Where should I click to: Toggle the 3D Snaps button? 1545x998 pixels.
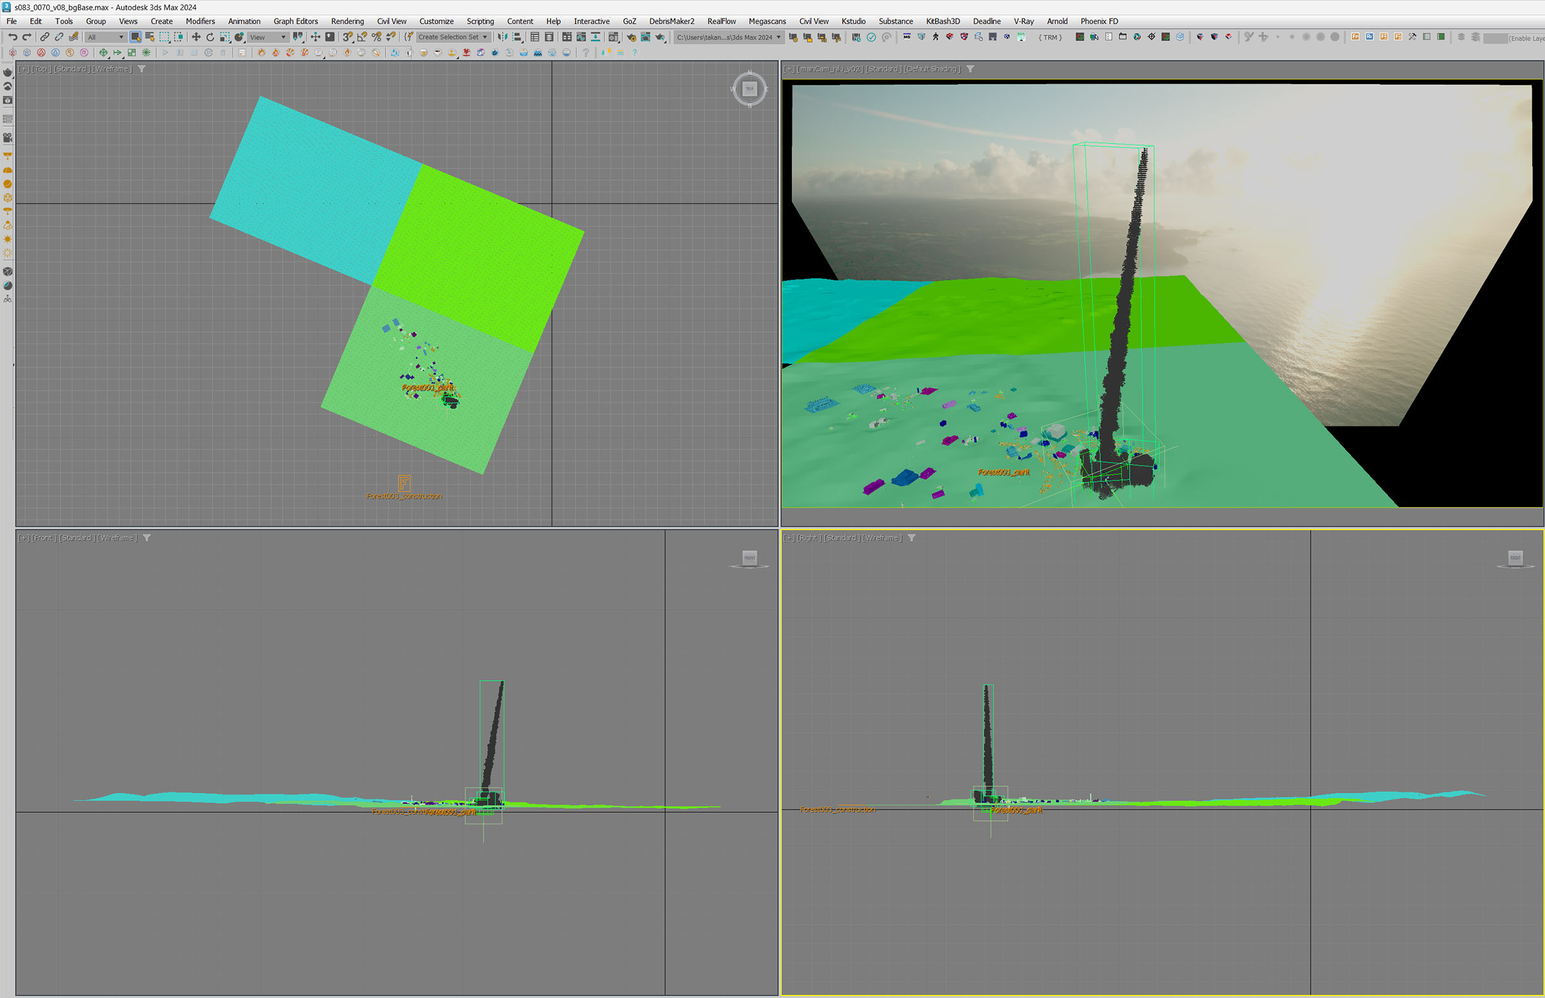[x=348, y=37]
